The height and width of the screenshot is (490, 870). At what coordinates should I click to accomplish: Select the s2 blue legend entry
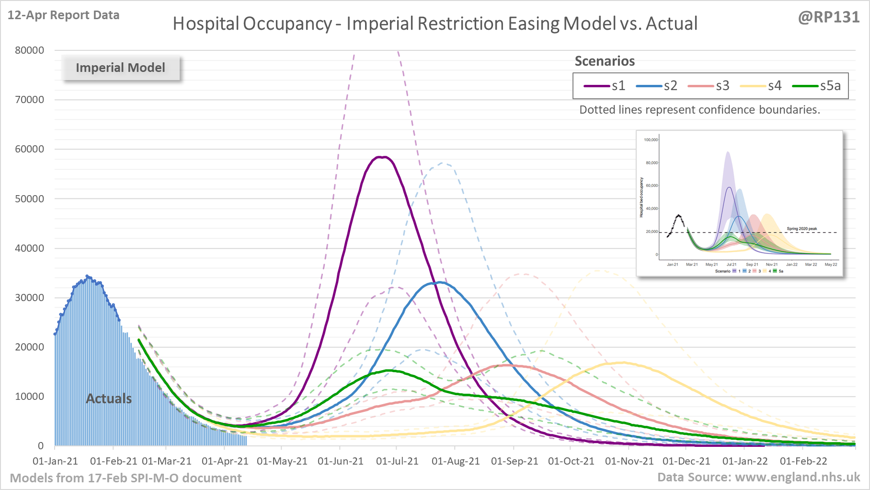coord(656,86)
